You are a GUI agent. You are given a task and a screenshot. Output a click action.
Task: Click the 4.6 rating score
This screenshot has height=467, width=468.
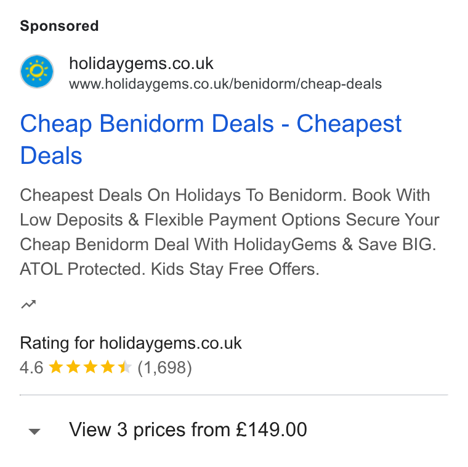pos(31,367)
